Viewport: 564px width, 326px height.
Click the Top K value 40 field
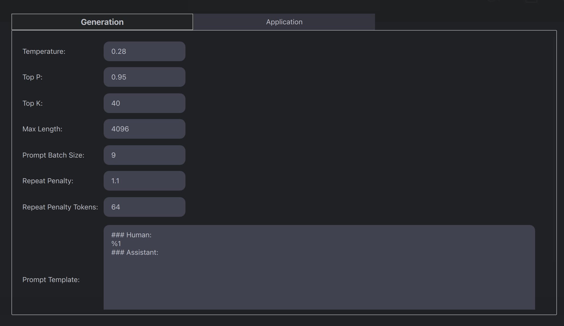[x=144, y=103]
